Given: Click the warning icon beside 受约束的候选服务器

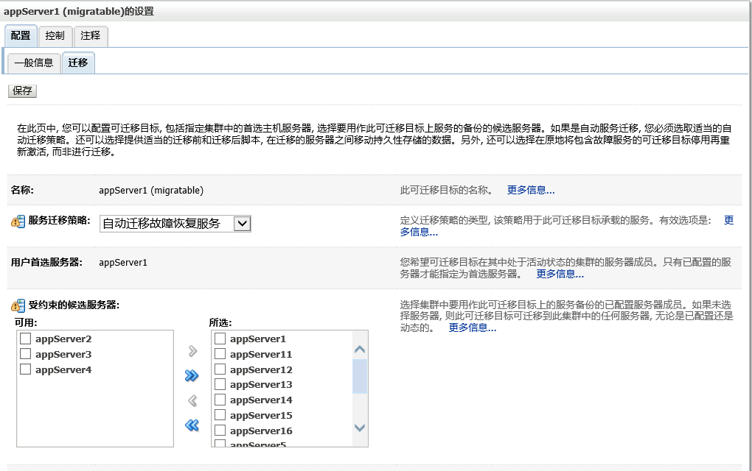Looking at the screenshot, I should (18, 305).
